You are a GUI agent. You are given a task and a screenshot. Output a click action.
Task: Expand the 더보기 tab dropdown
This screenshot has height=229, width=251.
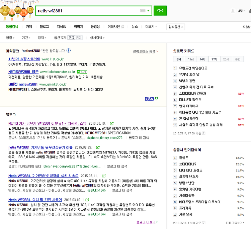click(151, 26)
